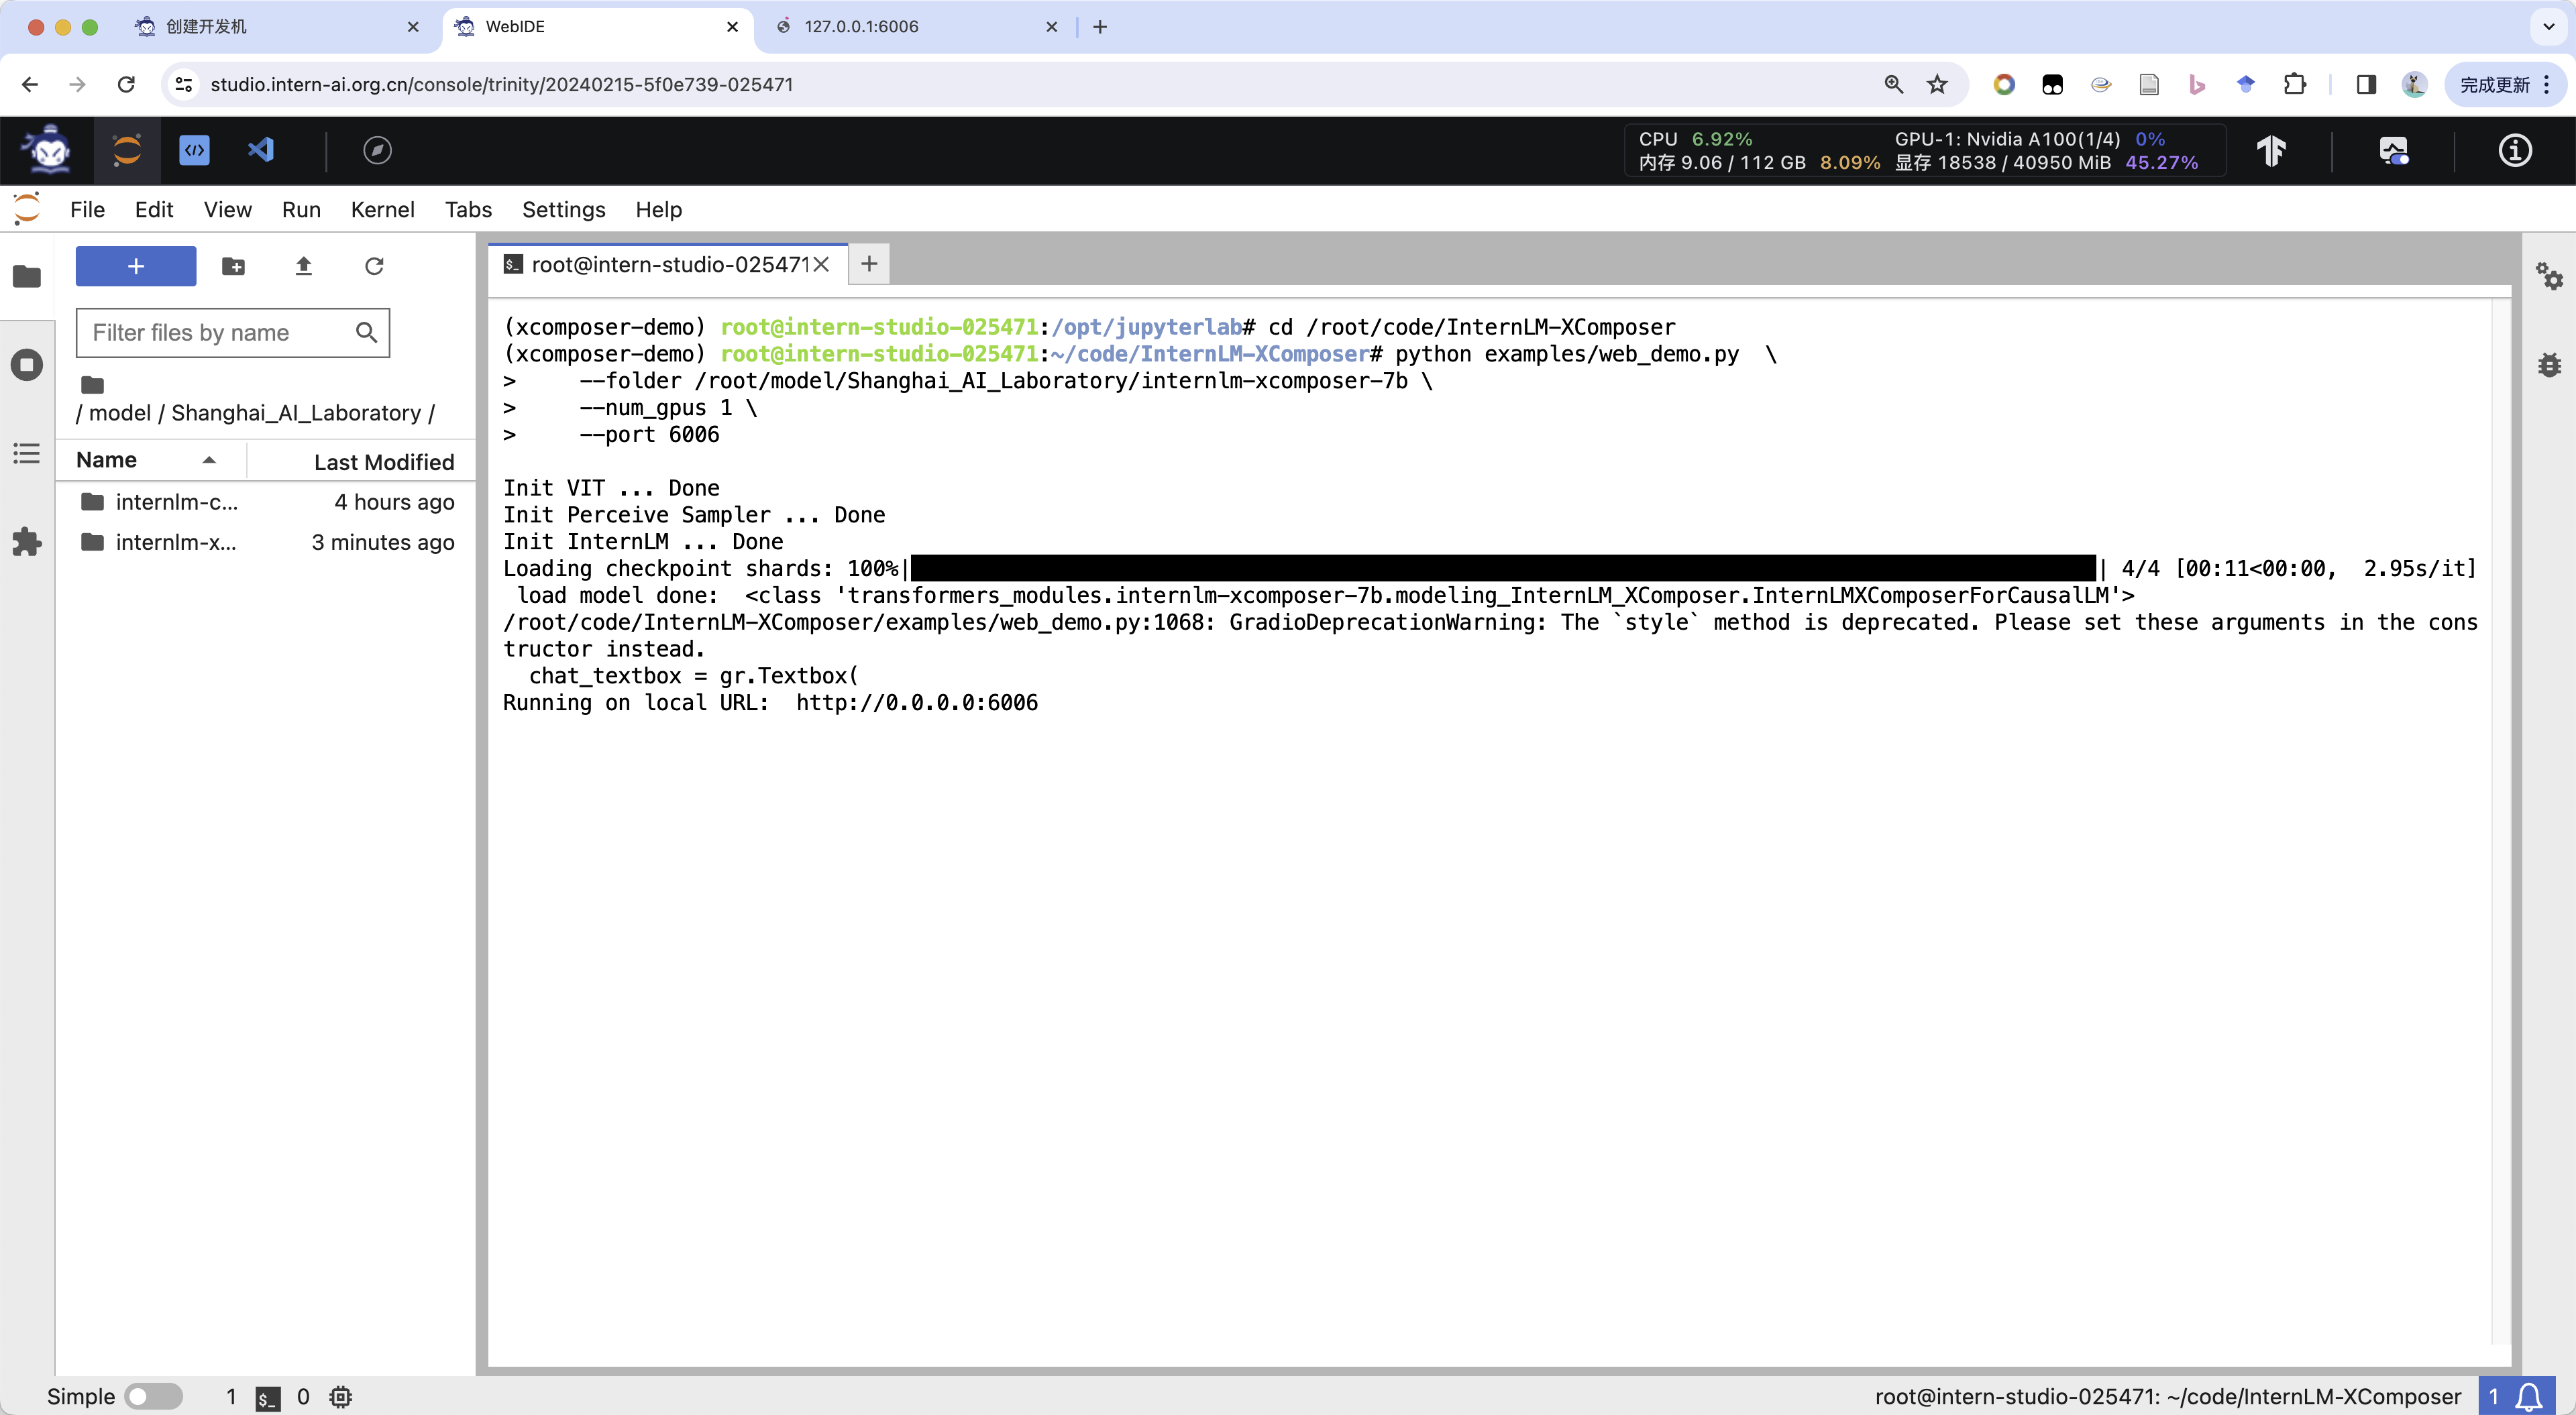The width and height of the screenshot is (2576, 1415).
Task: Open the Extension Manager puzzle icon
Action: tap(27, 542)
